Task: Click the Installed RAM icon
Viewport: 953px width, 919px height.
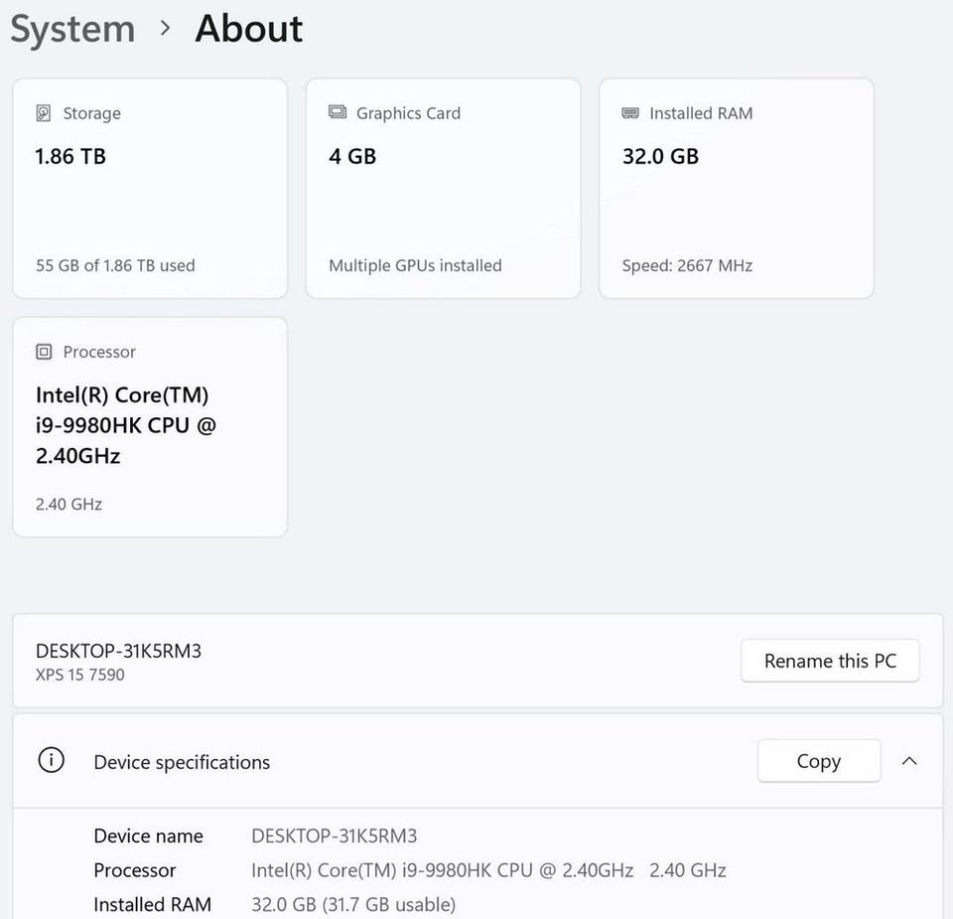Action: 630,113
